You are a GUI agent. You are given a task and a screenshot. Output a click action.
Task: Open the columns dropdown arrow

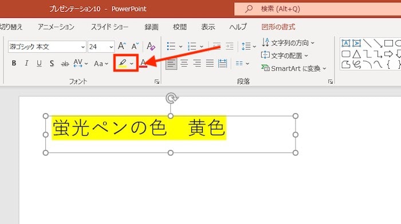[247, 64]
